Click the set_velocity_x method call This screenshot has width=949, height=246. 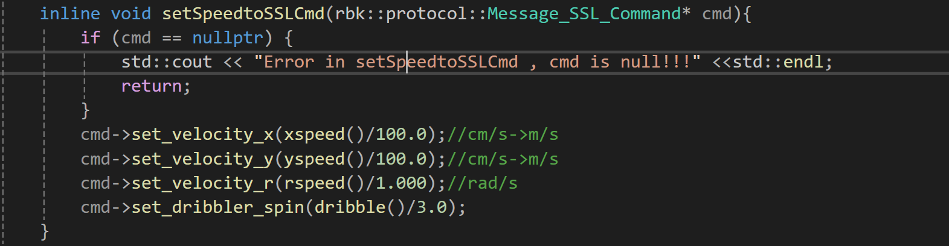click(202, 134)
